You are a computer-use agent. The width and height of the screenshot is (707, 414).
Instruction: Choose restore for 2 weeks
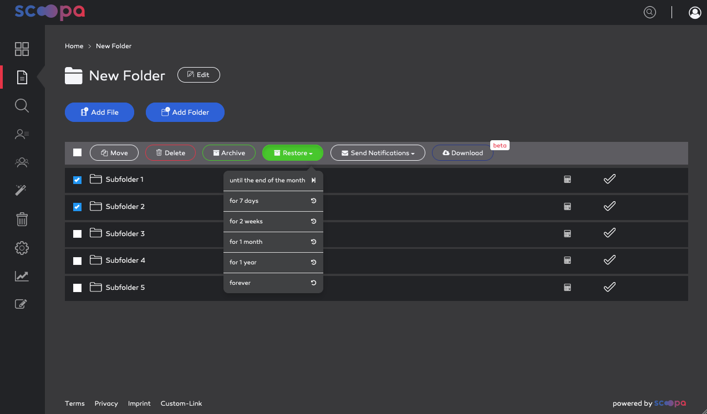[x=273, y=221]
